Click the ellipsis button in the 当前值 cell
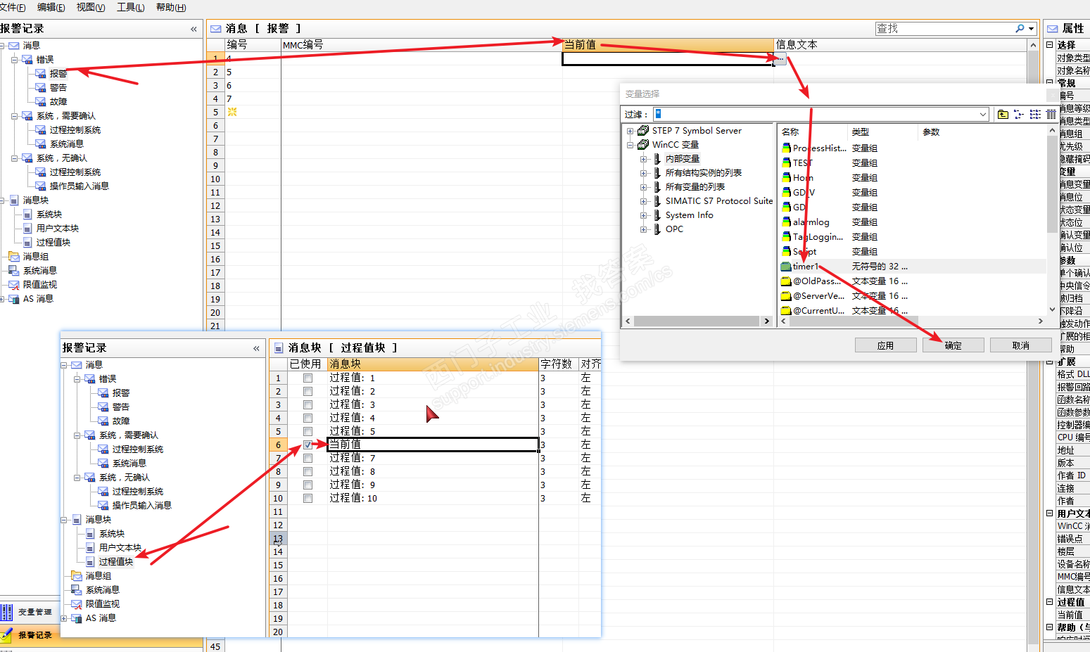Image resolution: width=1090 pixels, height=652 pixels. click(780, 60)
